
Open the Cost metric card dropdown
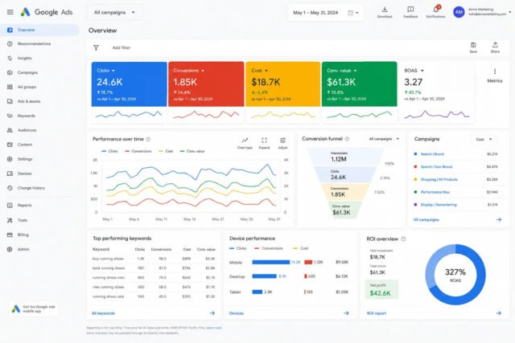[260, 71]
